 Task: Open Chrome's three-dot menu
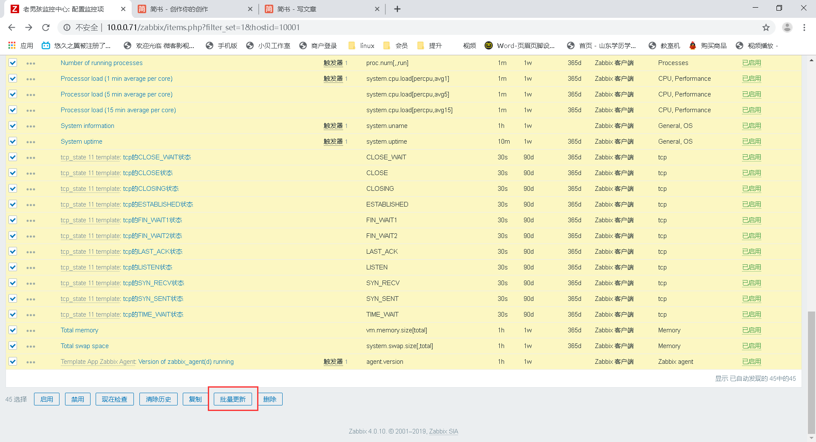coord(804,28)
